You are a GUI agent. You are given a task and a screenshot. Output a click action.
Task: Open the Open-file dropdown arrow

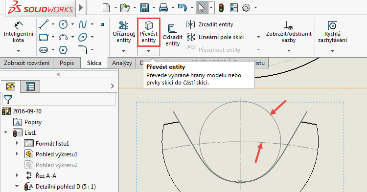[x=135, y=8]
